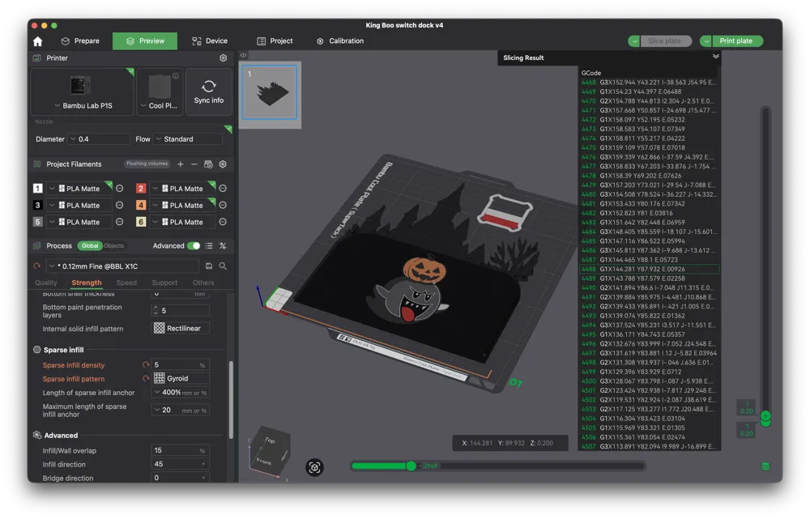Go to the home screen icon

[38, 41]
